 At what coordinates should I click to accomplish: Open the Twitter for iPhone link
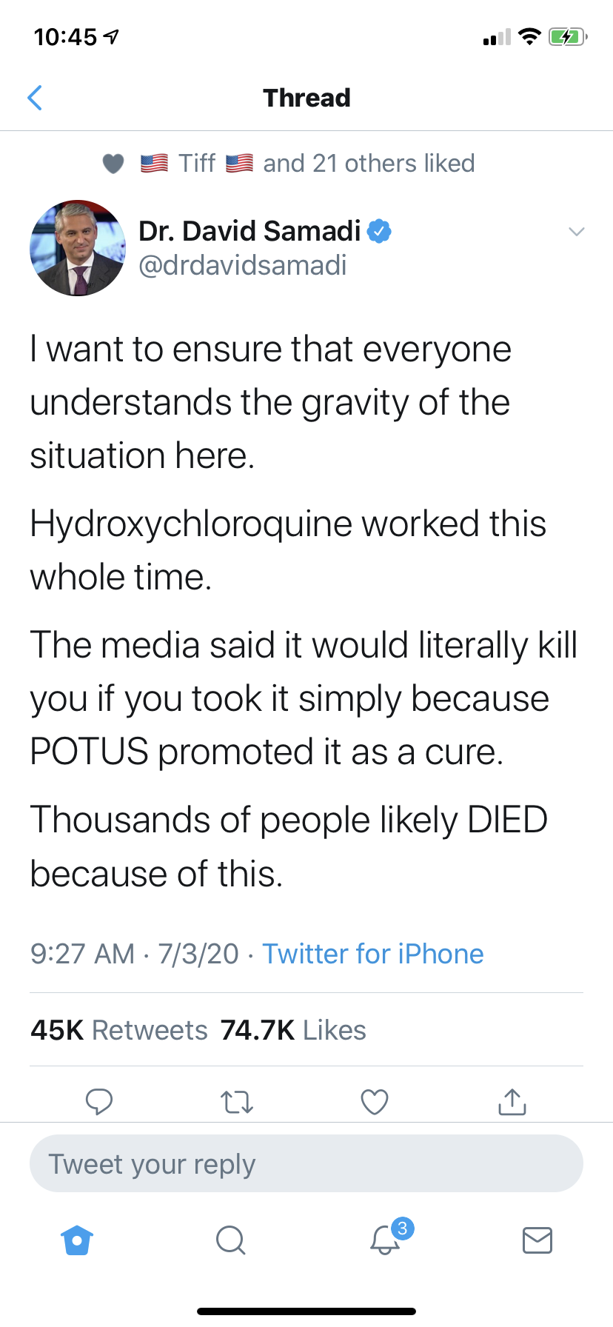373,954
